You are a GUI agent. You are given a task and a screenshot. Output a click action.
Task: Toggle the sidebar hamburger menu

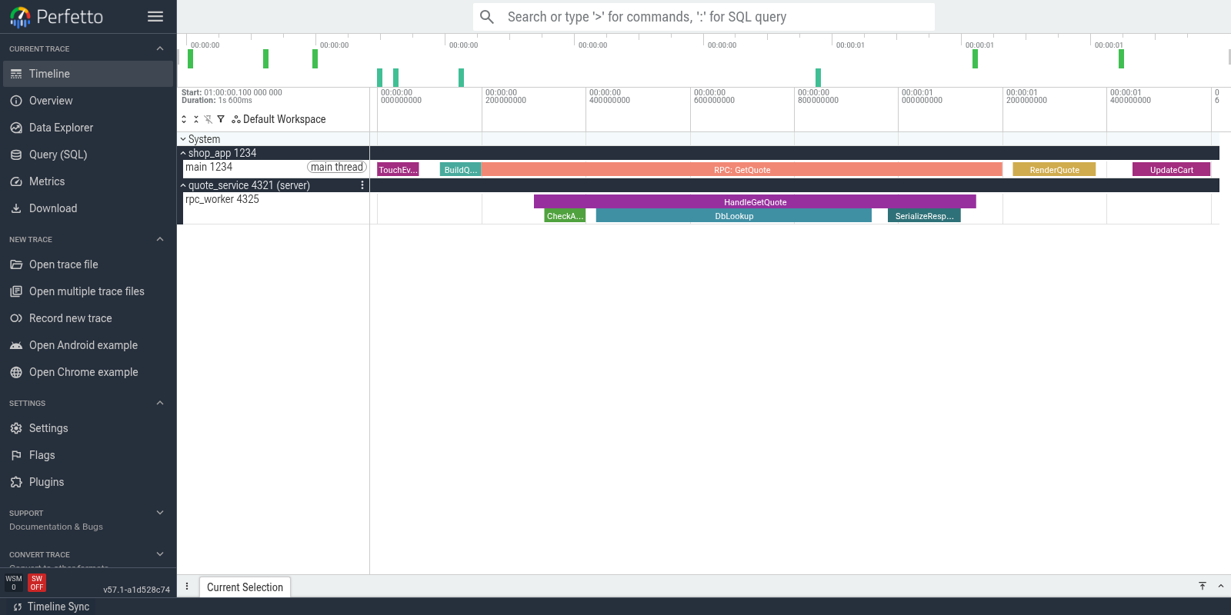tap(155, 16)
